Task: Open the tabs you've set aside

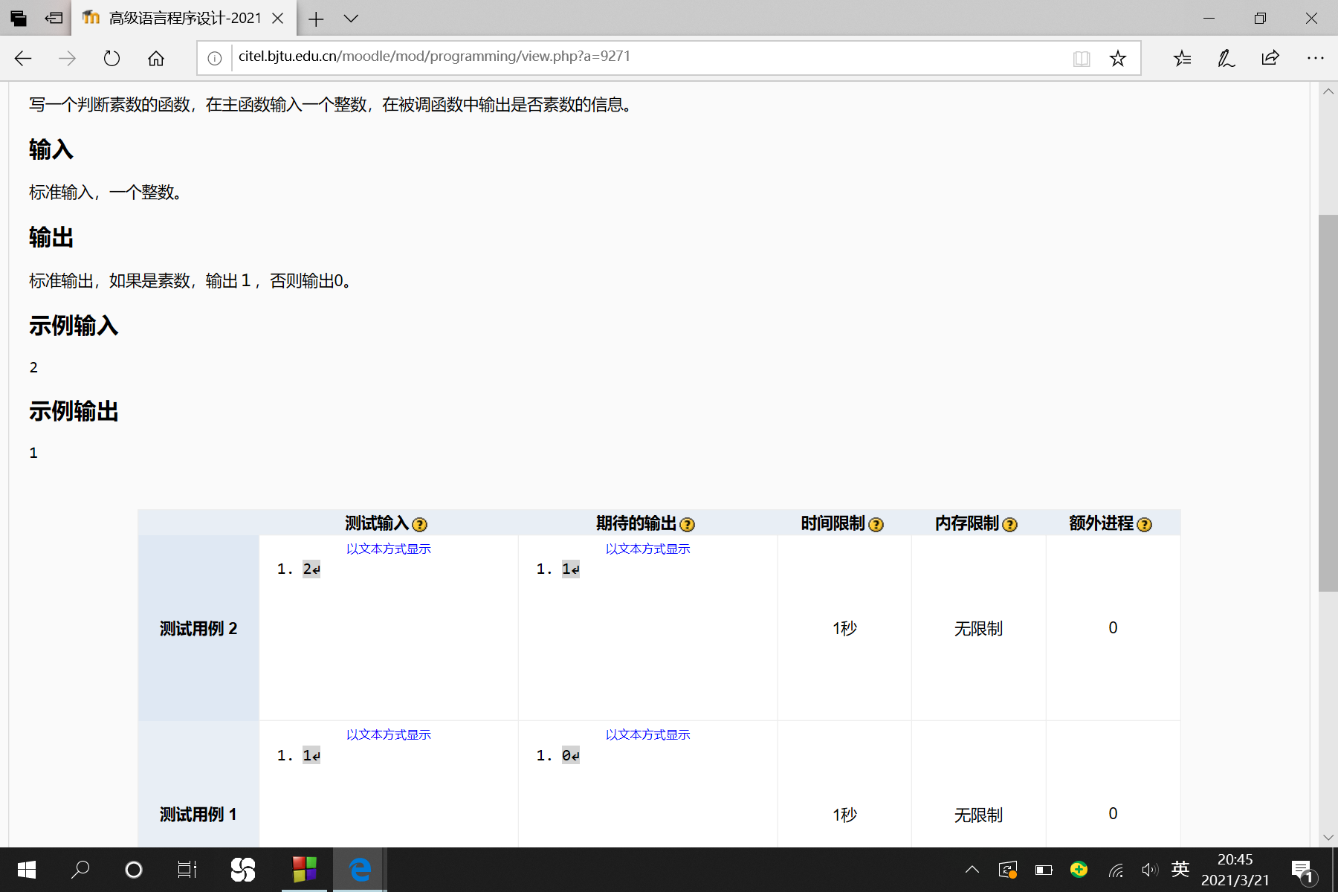Action: 19,18
